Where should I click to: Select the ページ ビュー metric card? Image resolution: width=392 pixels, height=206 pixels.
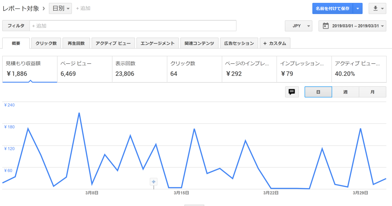[x=85, y=69]
